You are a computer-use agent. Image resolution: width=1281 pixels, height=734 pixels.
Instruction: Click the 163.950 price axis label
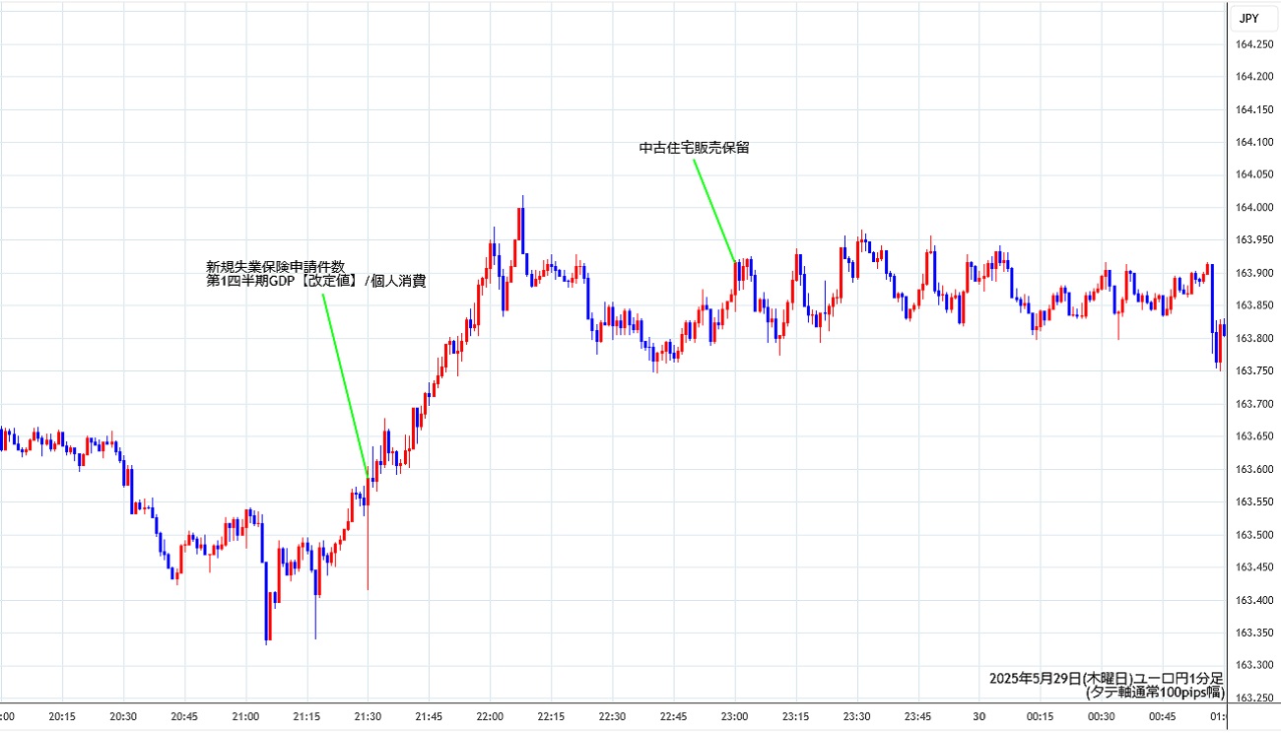point(1253,239)
